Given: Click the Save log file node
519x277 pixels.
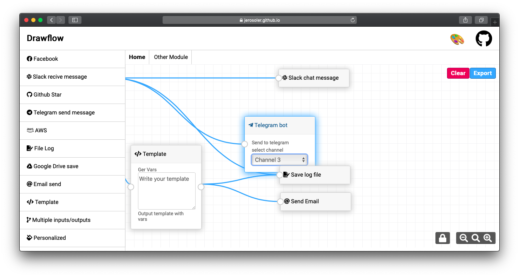Looking at the screenshot, I should [x=315, y=175].
